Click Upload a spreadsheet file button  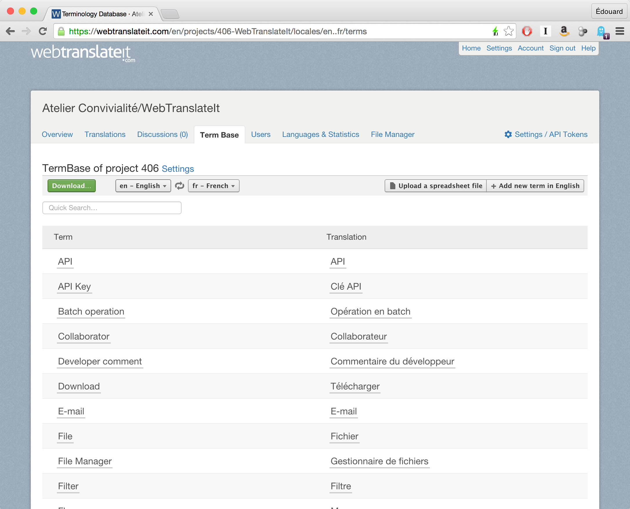coord(436,186)
